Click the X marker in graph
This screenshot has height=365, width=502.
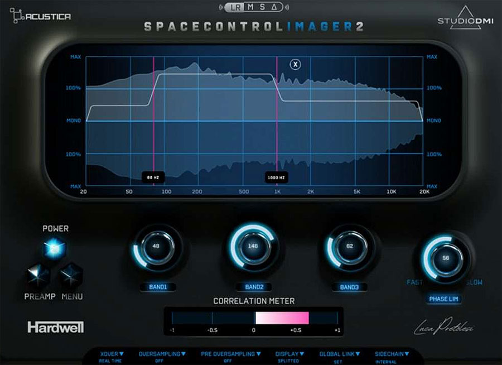click(x=295, y=64)
